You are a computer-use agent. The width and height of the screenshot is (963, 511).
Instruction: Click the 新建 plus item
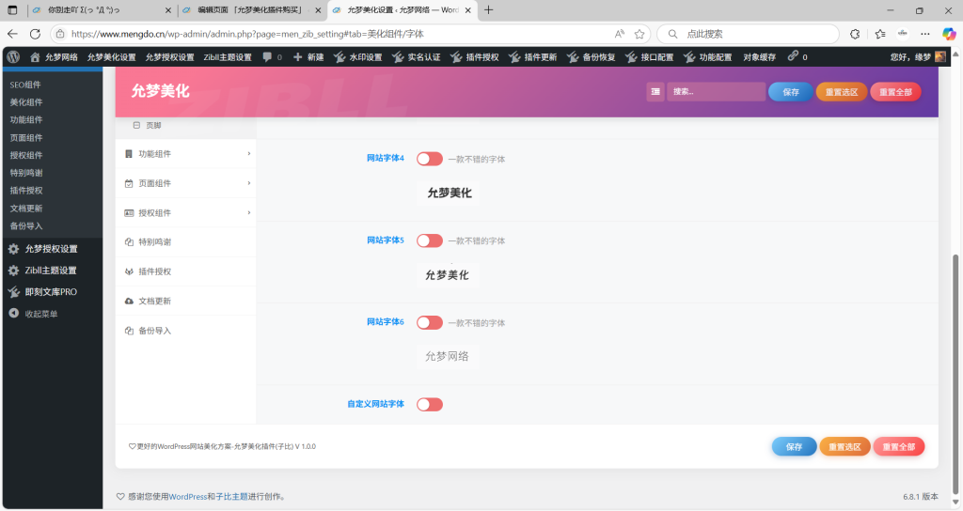(x=308, y=57)
